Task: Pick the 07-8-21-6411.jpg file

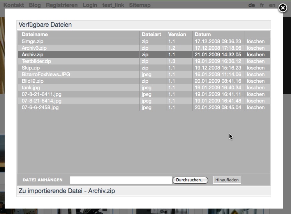Action: [41, 94]
